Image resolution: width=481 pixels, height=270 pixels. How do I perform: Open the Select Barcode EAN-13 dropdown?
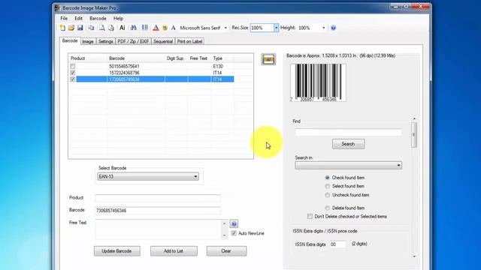[x=148, y=177]
